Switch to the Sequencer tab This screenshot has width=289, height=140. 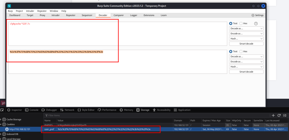coord(87,15)
